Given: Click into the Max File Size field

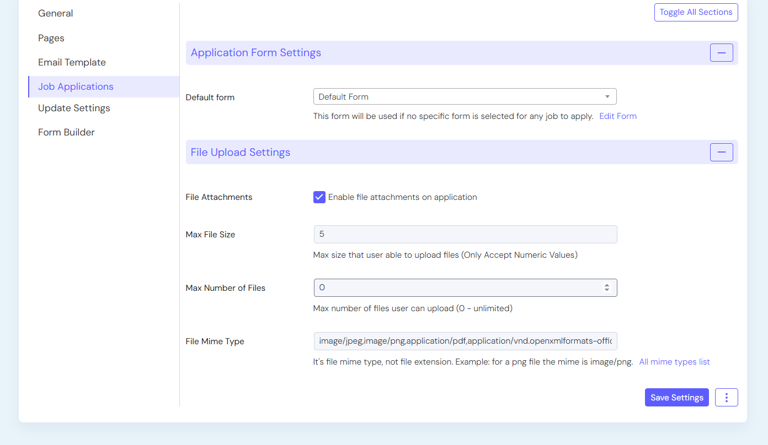Looking at the screenshot, I should pos(465,234).
